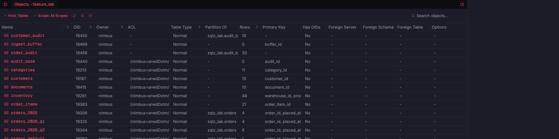Viewport: 559px width, 139px height.
Task: Select OID value 19469
Action: point(81,44)
